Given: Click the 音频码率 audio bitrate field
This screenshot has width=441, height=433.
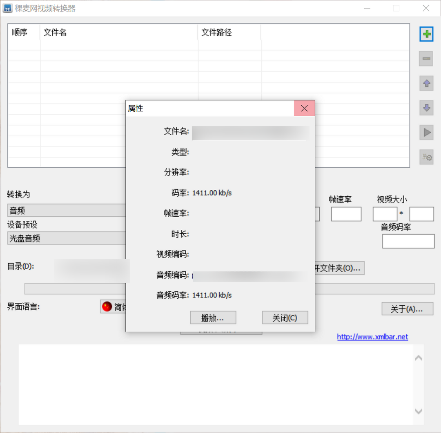Looking at the screenshot, I should tap(408, 241).
